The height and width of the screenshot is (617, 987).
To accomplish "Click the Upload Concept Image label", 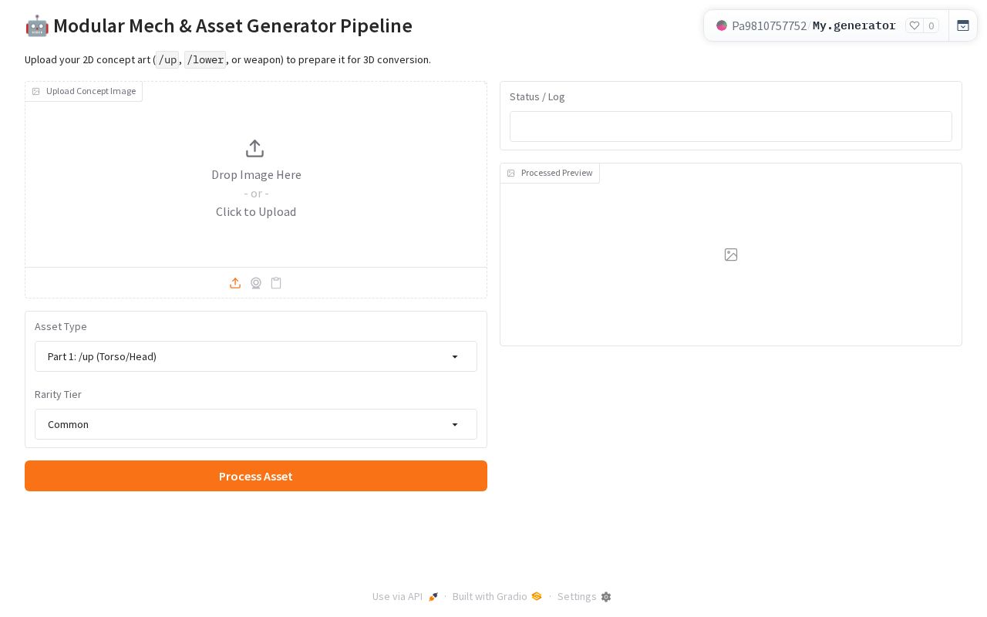I will click(83, 91).
